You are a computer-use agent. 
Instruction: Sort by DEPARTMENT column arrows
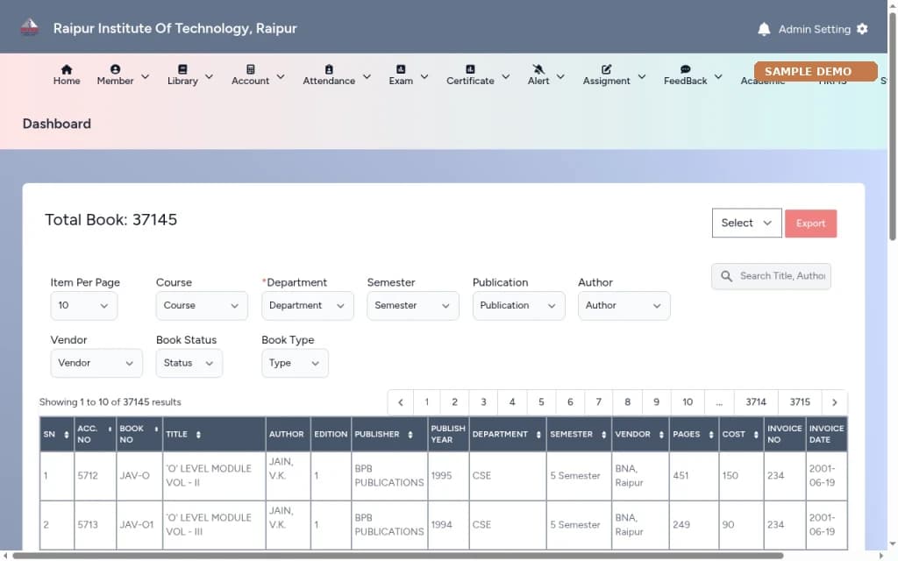(538, 435)
